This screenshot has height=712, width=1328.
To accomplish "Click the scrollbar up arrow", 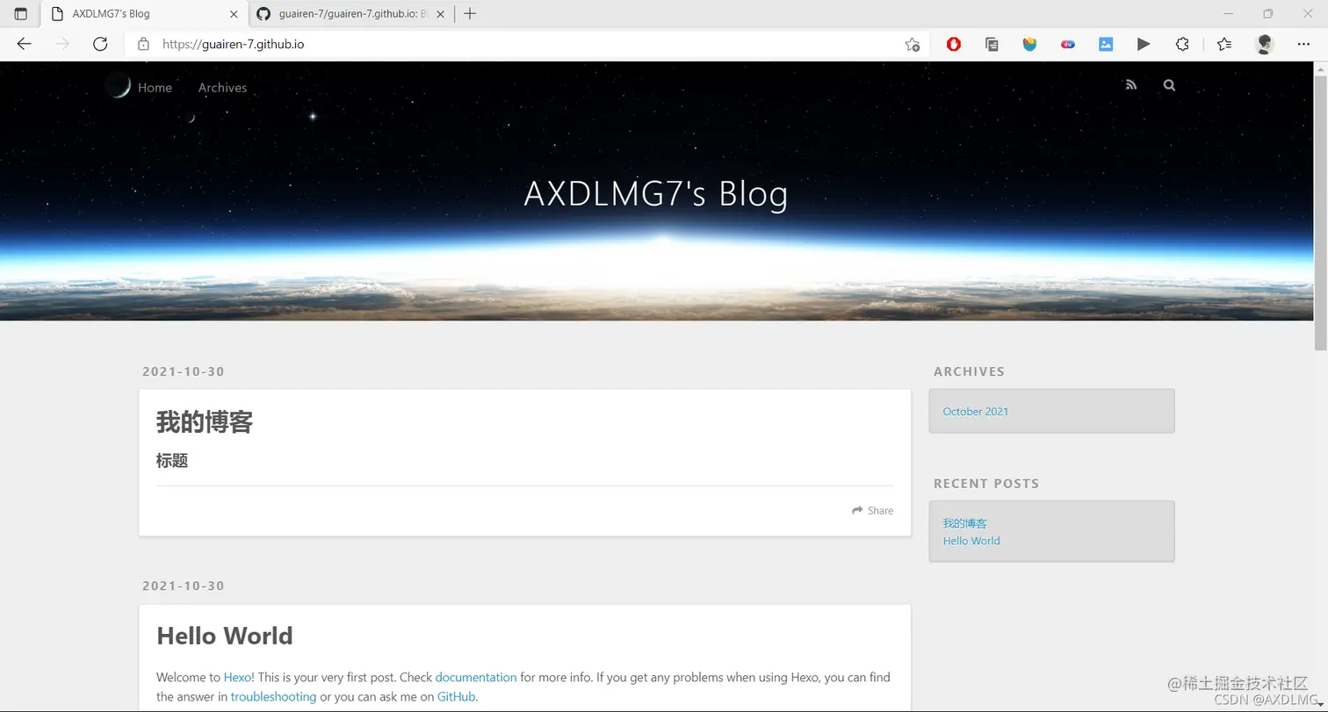I will (x=1320, y=68).
